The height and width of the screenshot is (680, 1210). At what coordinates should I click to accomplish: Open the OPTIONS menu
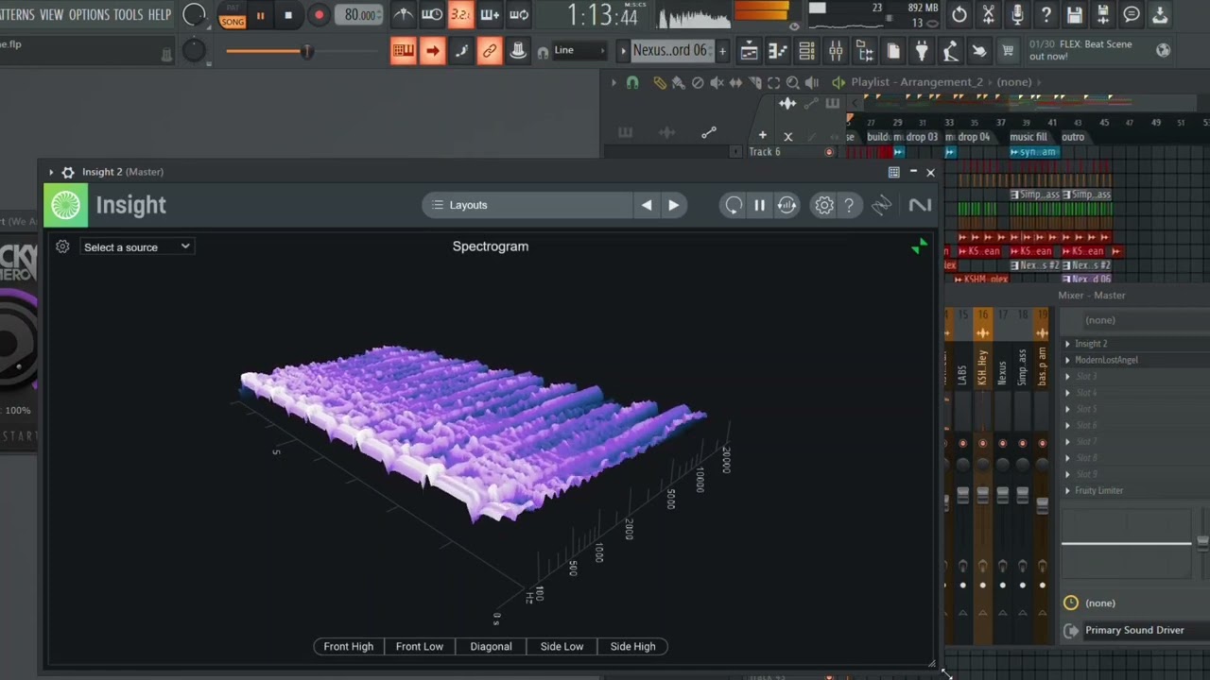coord(89,14)
